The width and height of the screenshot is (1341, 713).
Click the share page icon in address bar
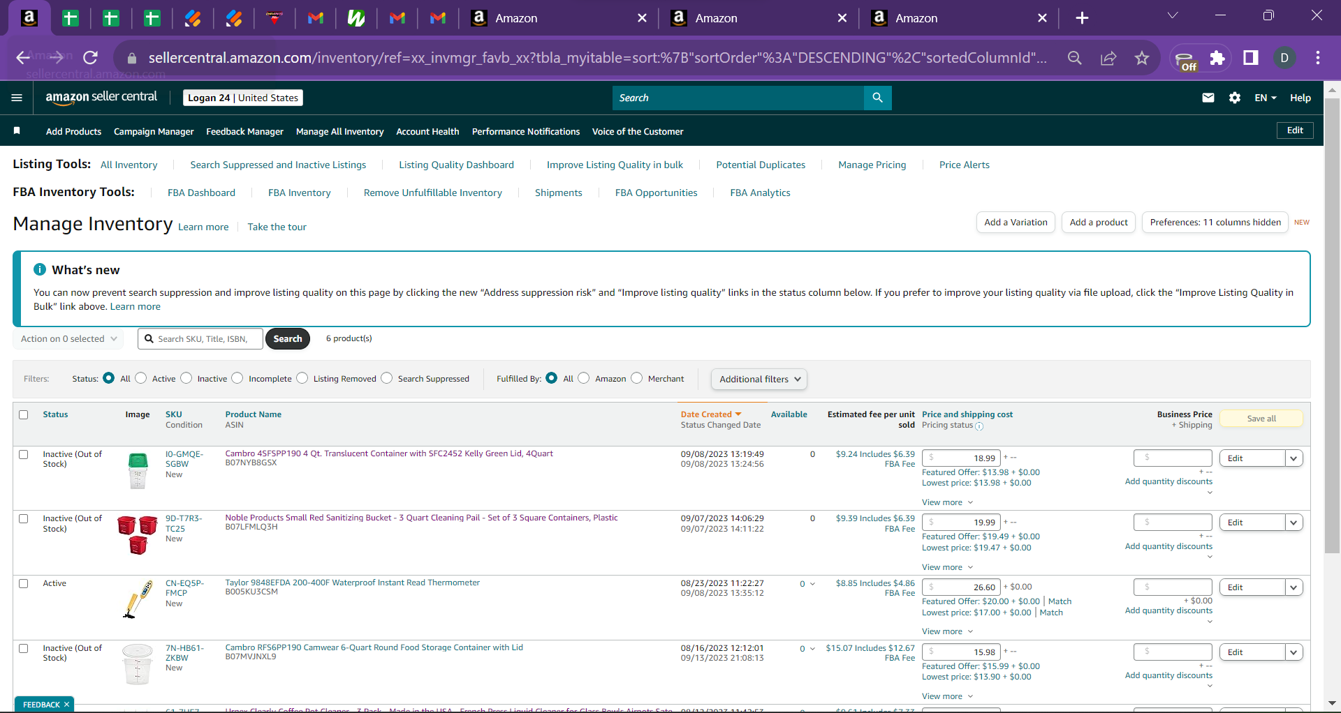point(1108,58)
